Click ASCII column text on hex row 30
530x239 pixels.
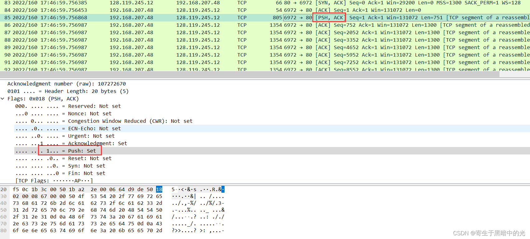[198, 196]
